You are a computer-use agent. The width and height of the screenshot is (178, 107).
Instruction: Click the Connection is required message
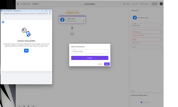pyautogui.click(x=138, y=35)
